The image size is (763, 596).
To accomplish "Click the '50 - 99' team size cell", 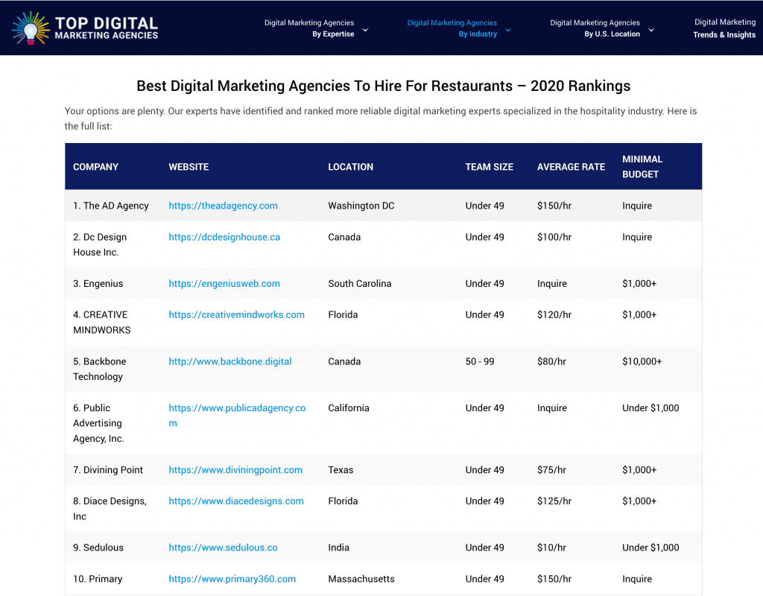I will tap(480, 361).
